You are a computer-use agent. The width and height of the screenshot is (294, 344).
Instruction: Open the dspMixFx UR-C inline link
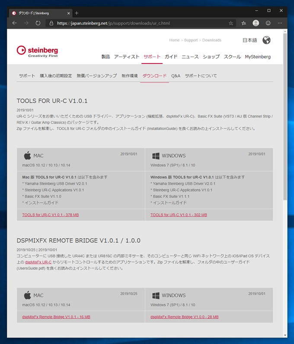(38, 262)
